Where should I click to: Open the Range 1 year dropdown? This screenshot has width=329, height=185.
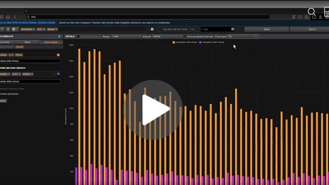point(126,36)
